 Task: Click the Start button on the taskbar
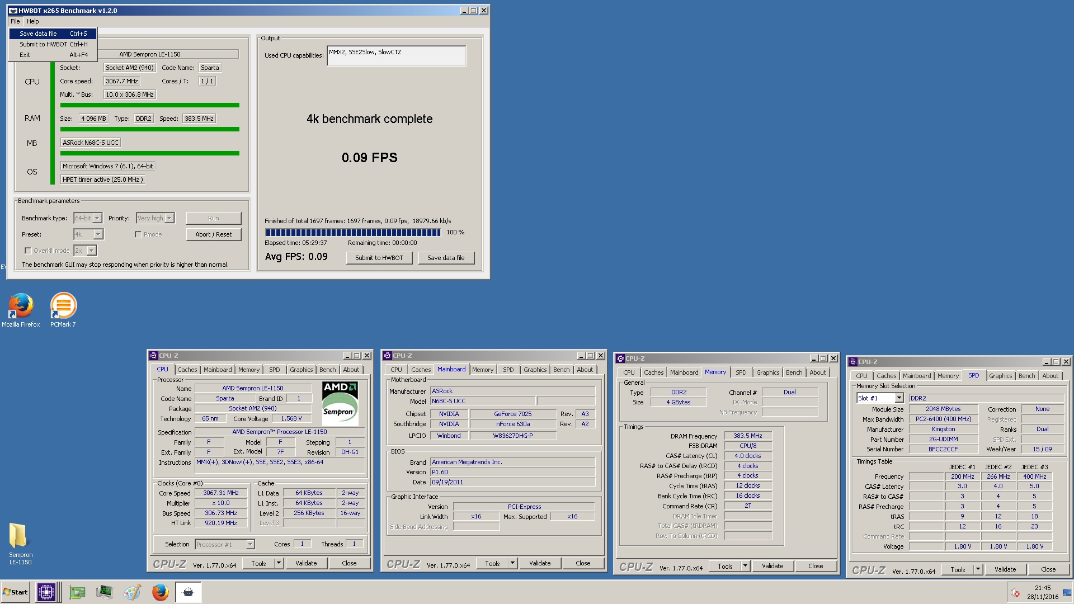pyautogui.click(x=16, y=592)
